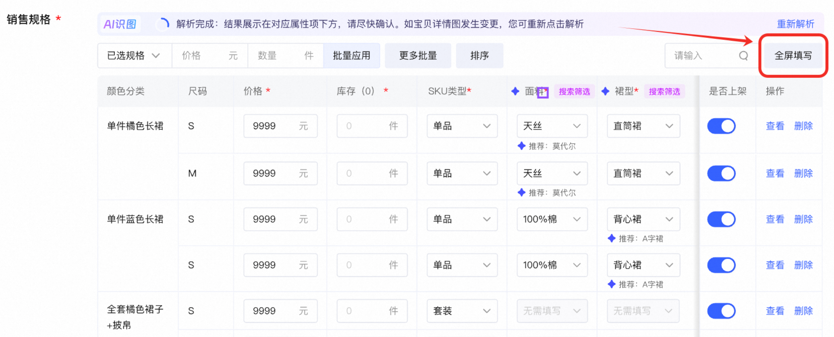Image resolution: width=834 pixels, height=337 pixels.
Task: Open 直筒裙 dropdown in size M row
Action: (x=643, y=174)
